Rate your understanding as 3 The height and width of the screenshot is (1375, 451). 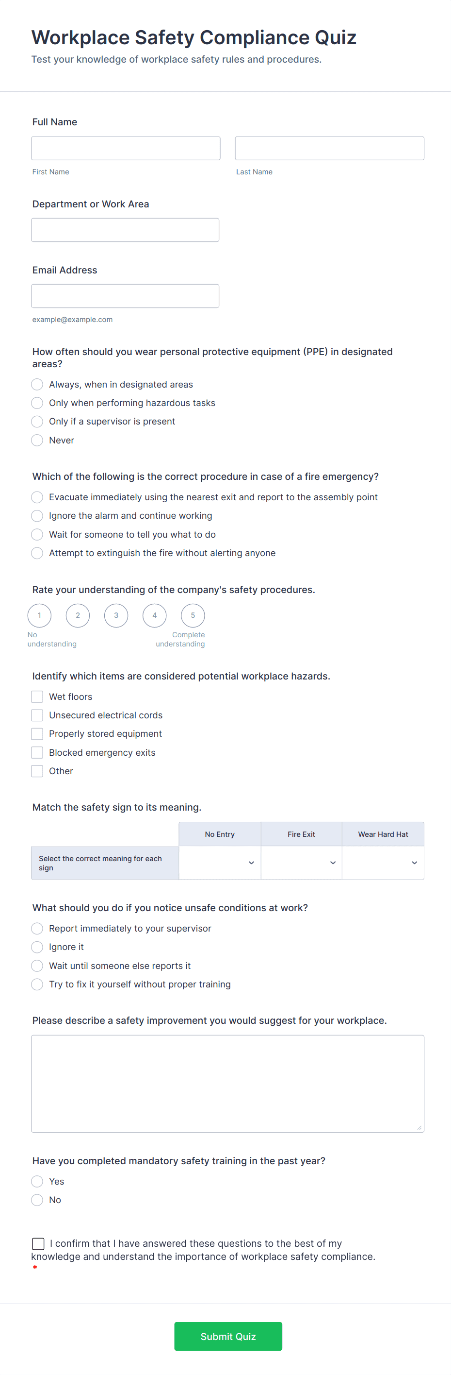point(116,615)
